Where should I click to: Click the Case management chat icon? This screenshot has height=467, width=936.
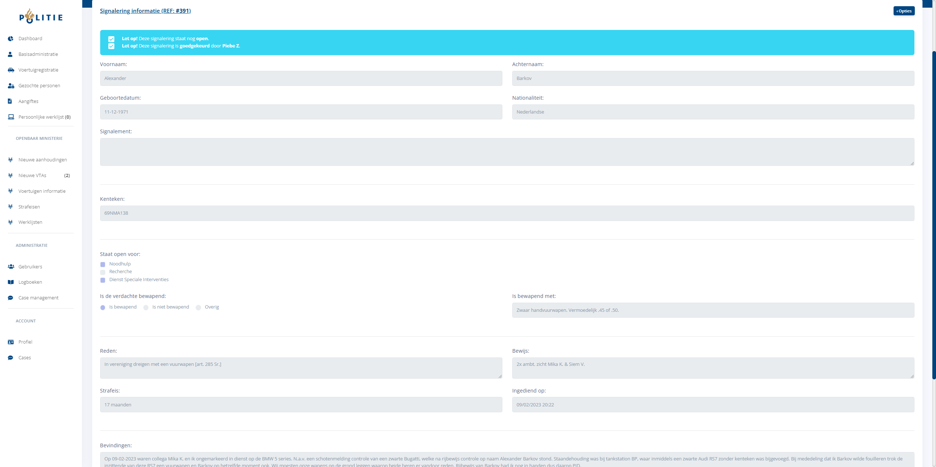pyautogui.click(x=11, y=298)
